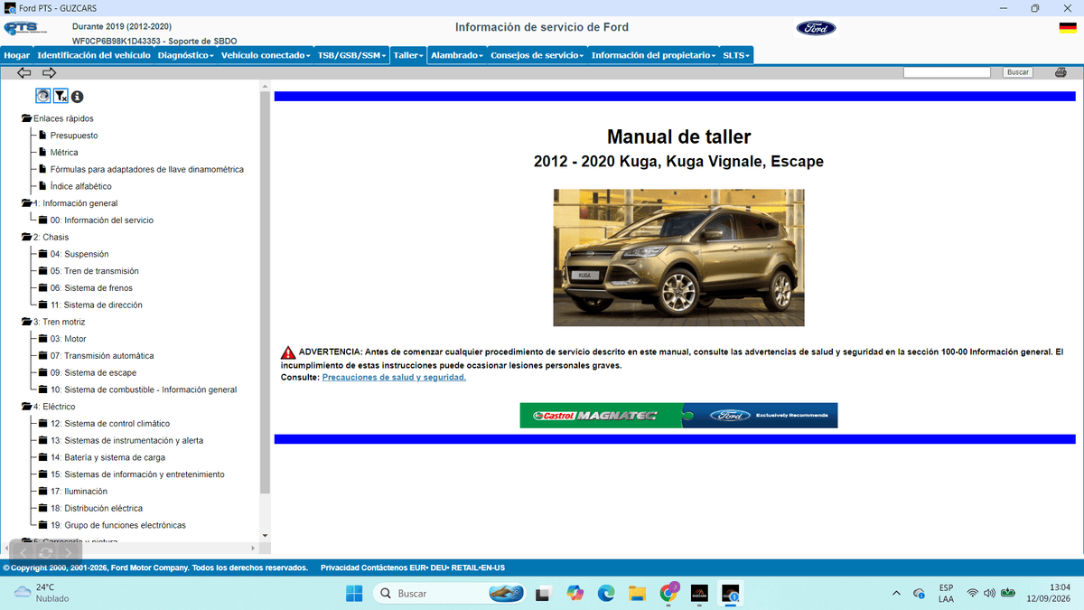Open Precauciones de salud y seguridad link

pos(394,377)
